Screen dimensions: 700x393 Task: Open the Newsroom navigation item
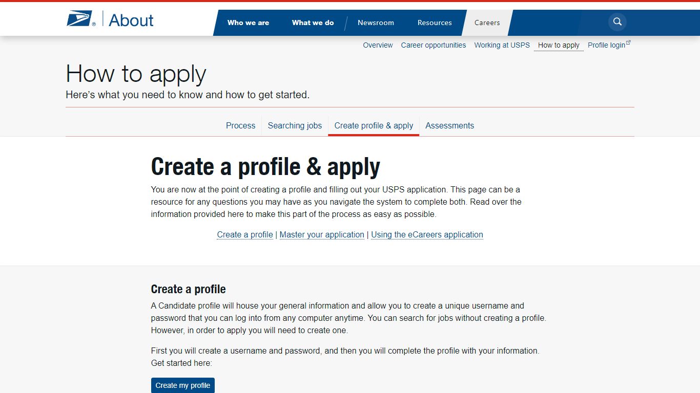tap(376, 23)
